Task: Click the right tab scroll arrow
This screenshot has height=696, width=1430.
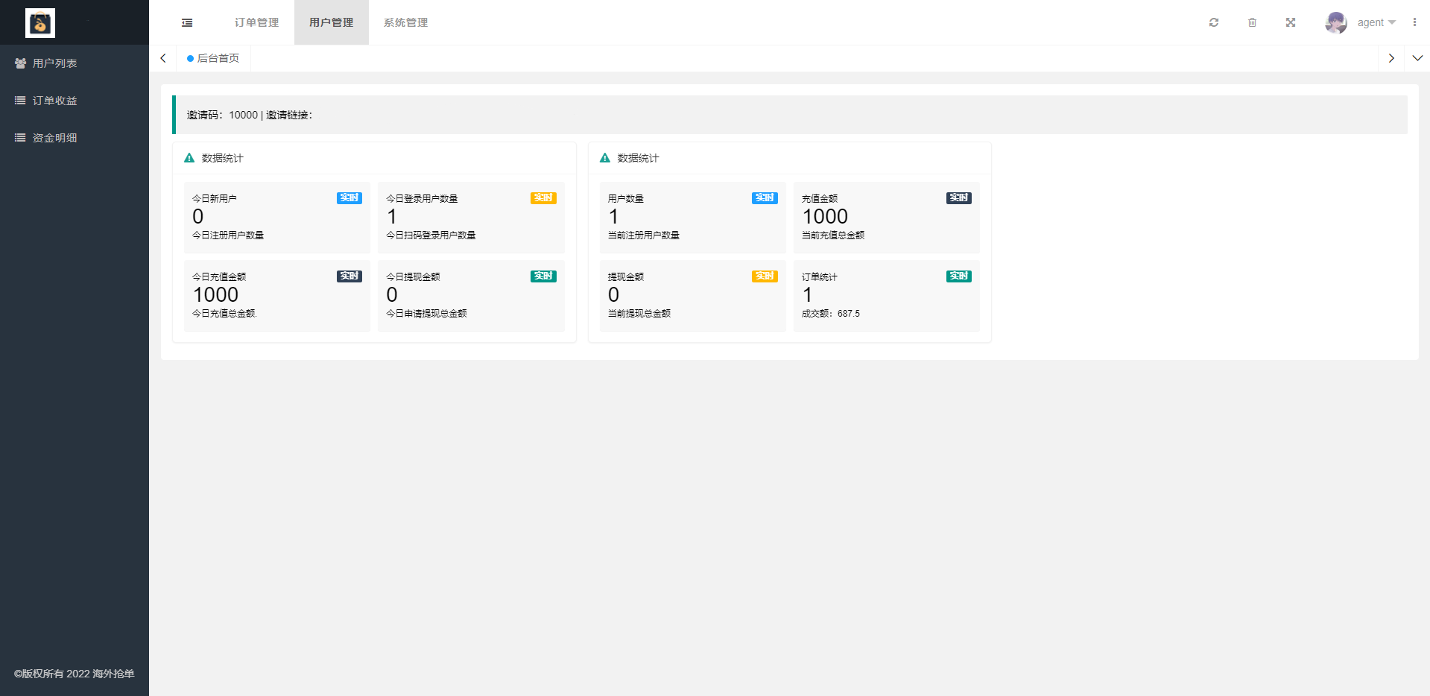Action: 1391,58
